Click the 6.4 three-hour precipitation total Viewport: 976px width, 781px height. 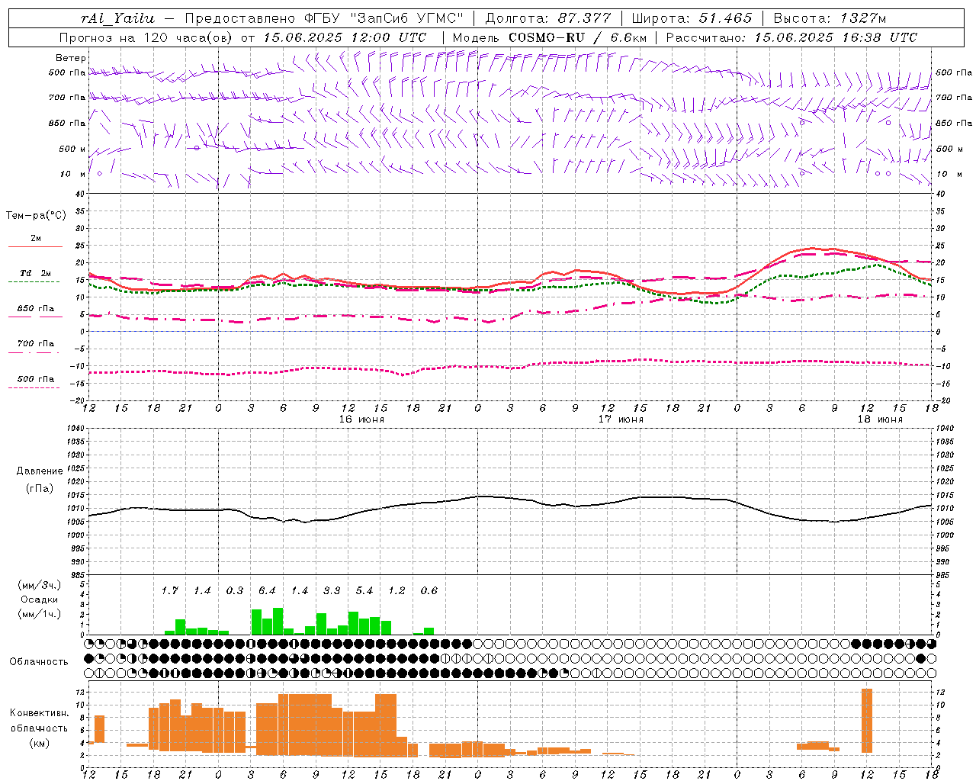coord(267,590)
